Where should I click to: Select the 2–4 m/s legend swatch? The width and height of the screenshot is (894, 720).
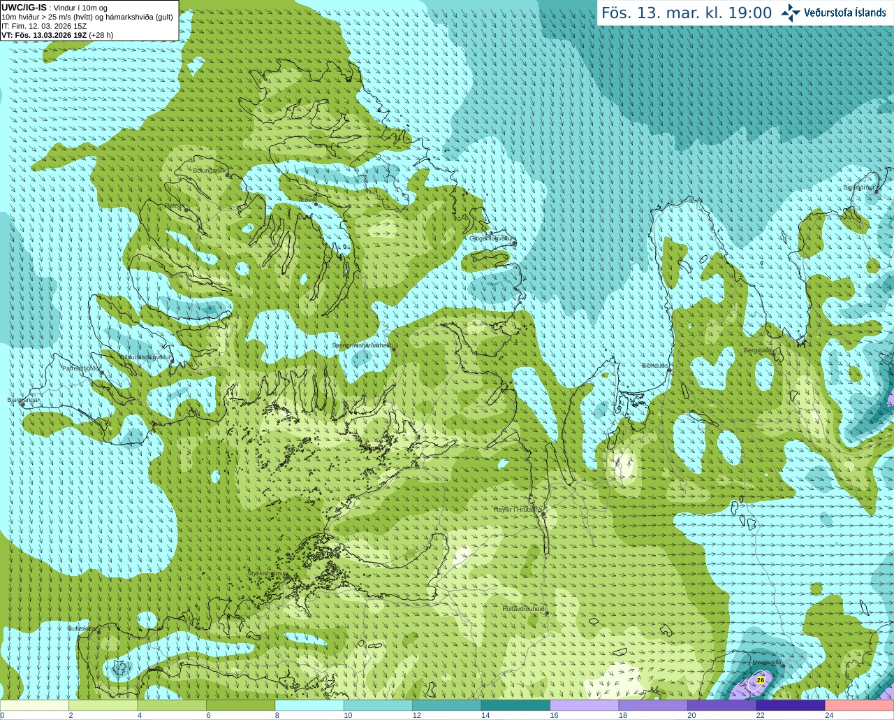[103, 705]
